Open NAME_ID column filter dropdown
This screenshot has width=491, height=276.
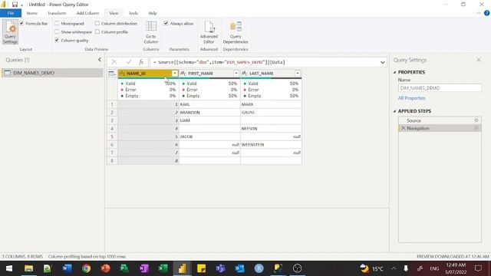tap(175, 74)
